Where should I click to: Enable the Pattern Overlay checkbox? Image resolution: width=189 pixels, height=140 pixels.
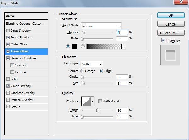pyautogui.click(x=8, y=100)
